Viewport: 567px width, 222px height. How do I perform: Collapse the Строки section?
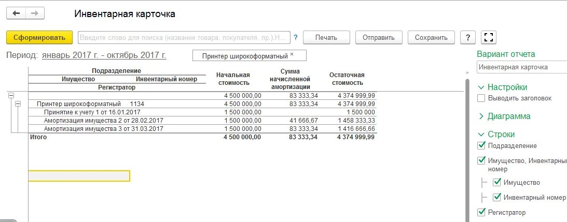pos(481,134)
